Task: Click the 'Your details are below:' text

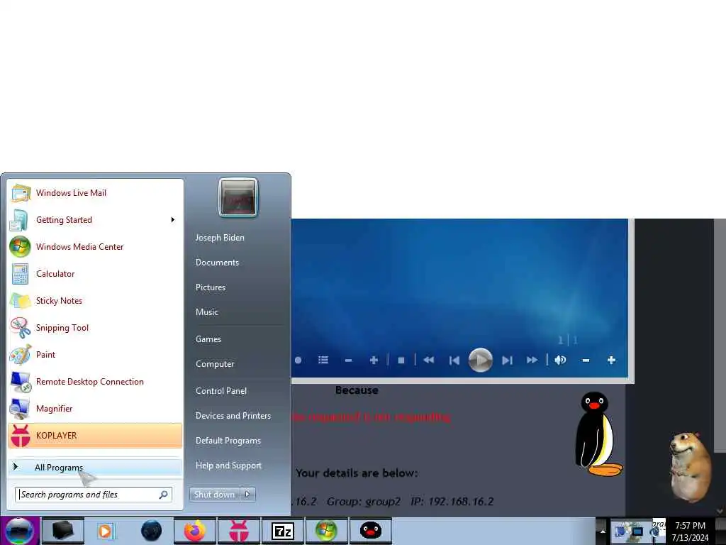Action: click(x=357, y=473)
